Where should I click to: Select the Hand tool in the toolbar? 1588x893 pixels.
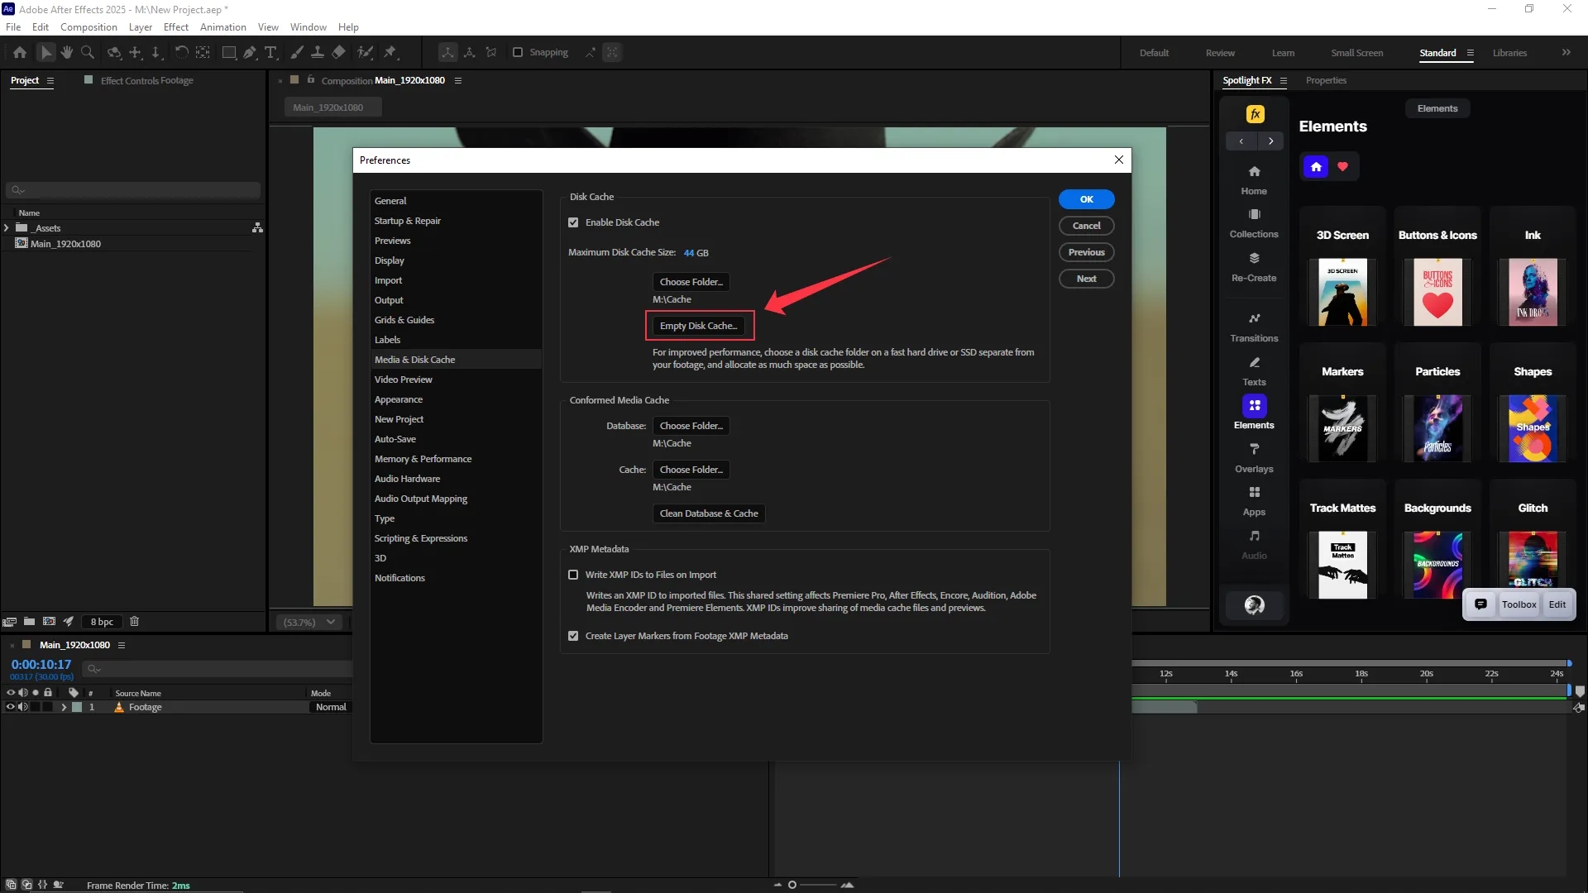67,52
